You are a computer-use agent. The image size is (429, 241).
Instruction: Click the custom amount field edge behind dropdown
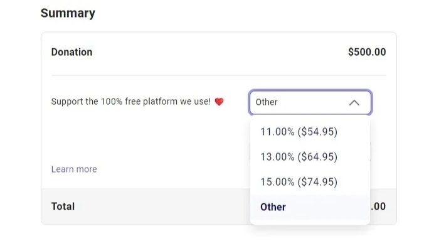click(371, 153)
